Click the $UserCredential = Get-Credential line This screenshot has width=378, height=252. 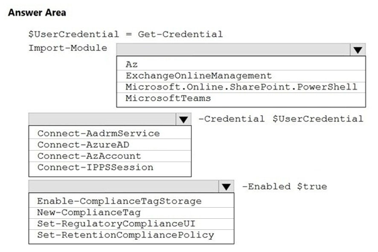click(x=125, y=34)
